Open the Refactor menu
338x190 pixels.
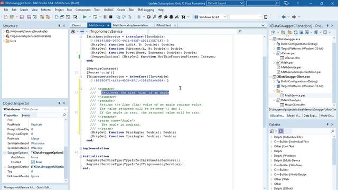coord(46,10)
